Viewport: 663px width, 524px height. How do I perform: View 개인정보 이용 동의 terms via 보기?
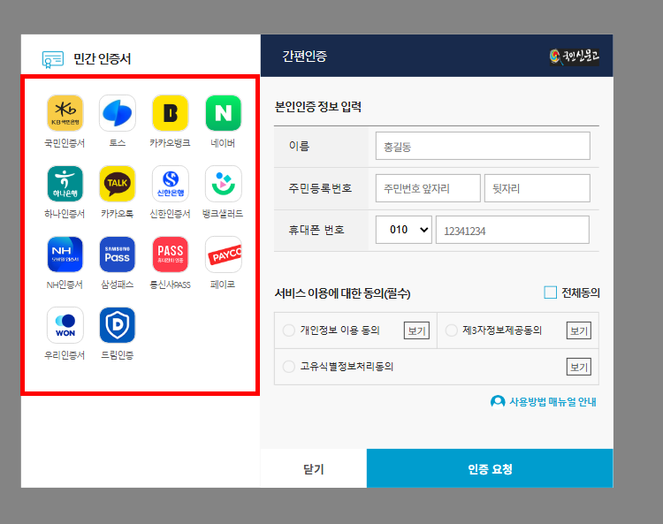tap(416, 330)
